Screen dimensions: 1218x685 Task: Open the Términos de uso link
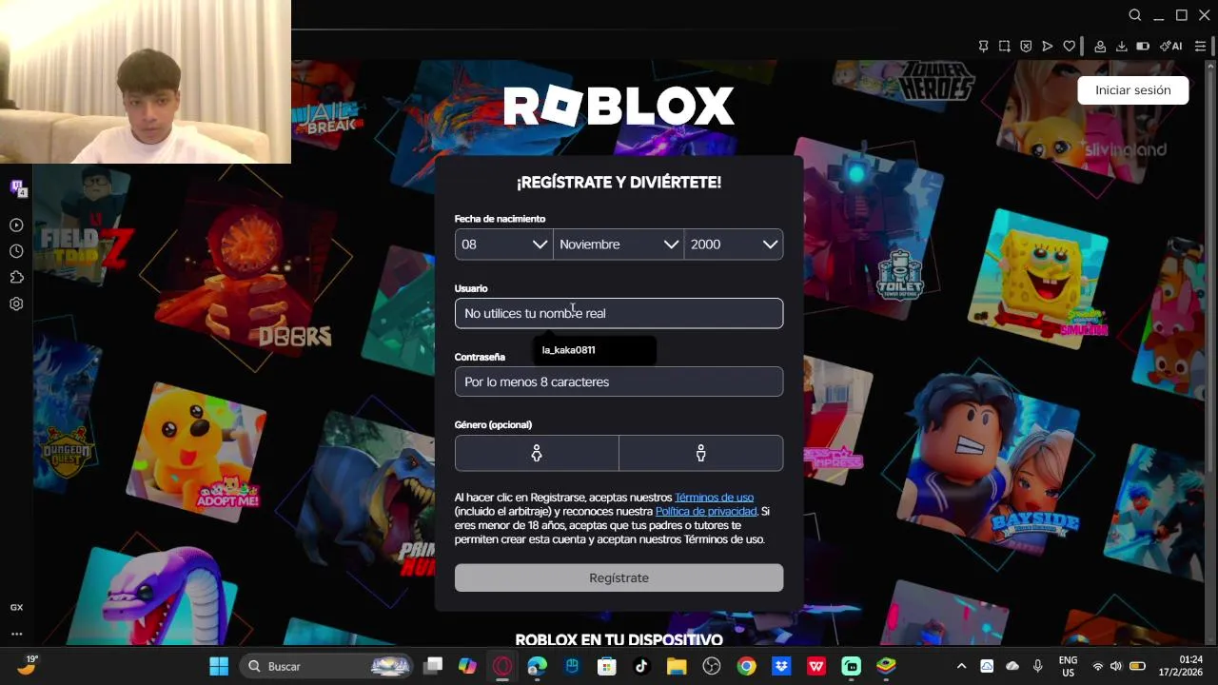point(714,498)
